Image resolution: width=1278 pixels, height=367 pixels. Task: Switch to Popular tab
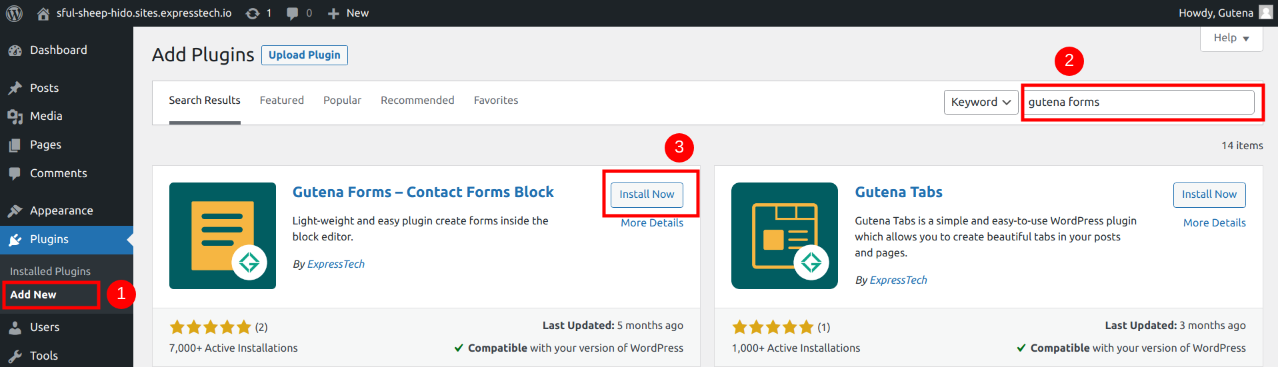(343, 101)
